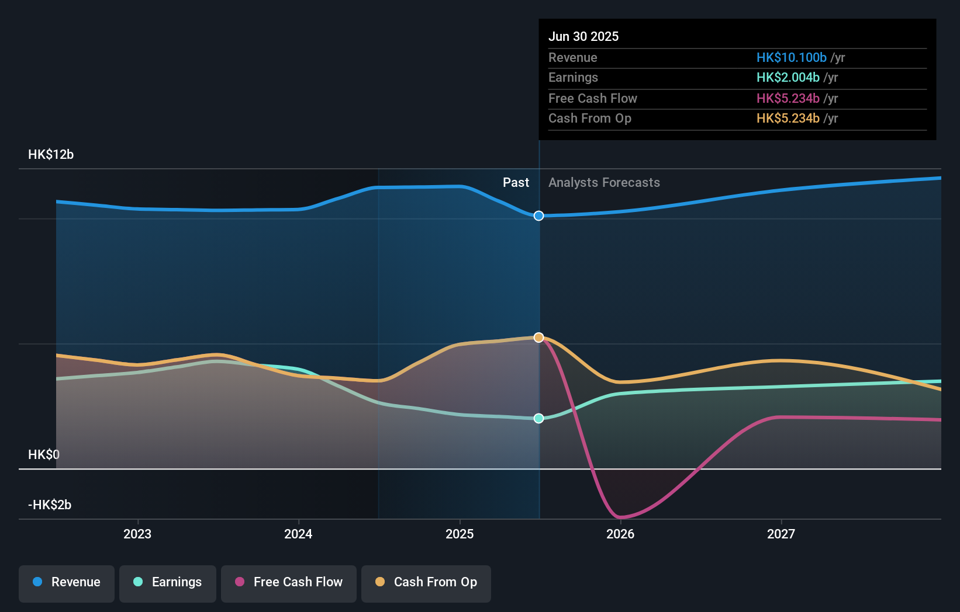
Task: Click the Revenue data point marker
Action: [x=539, y=216]
